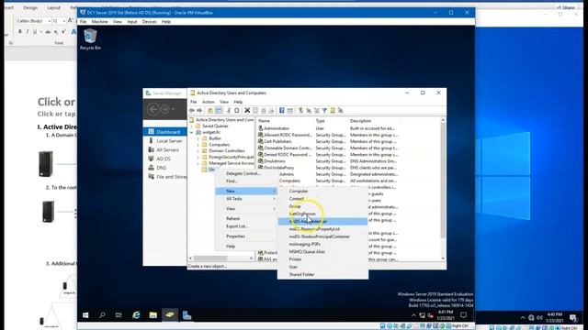Viewport: 588px width, 330px height.
Task: Click the Task View taskbar icon
Action: click(119, 315)
